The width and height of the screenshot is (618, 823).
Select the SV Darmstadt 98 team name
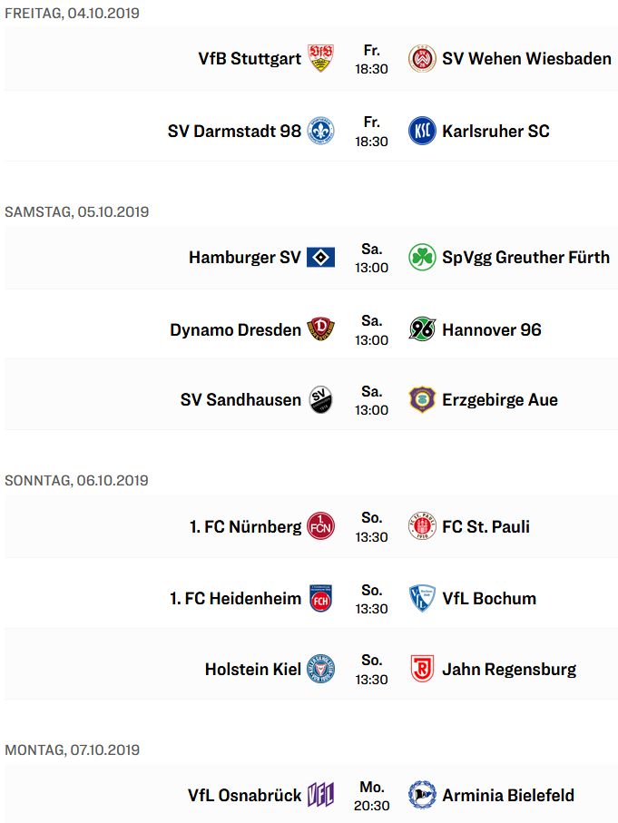[234, 131]
